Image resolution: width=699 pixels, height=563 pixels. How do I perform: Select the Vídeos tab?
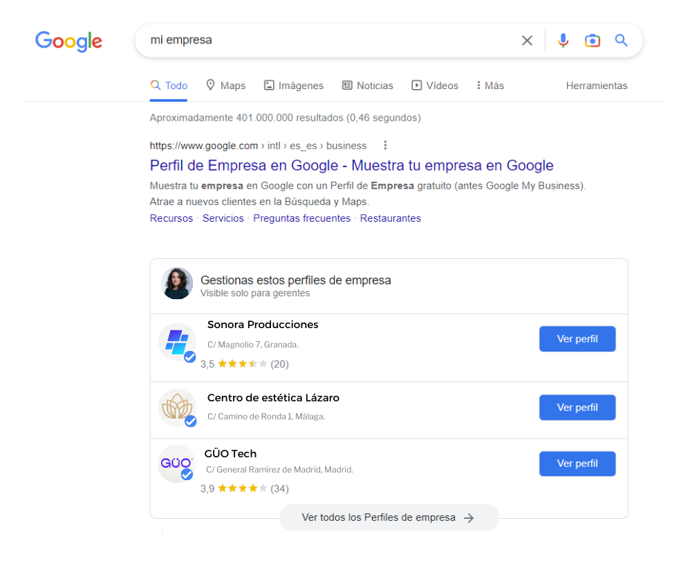(435, 86)
